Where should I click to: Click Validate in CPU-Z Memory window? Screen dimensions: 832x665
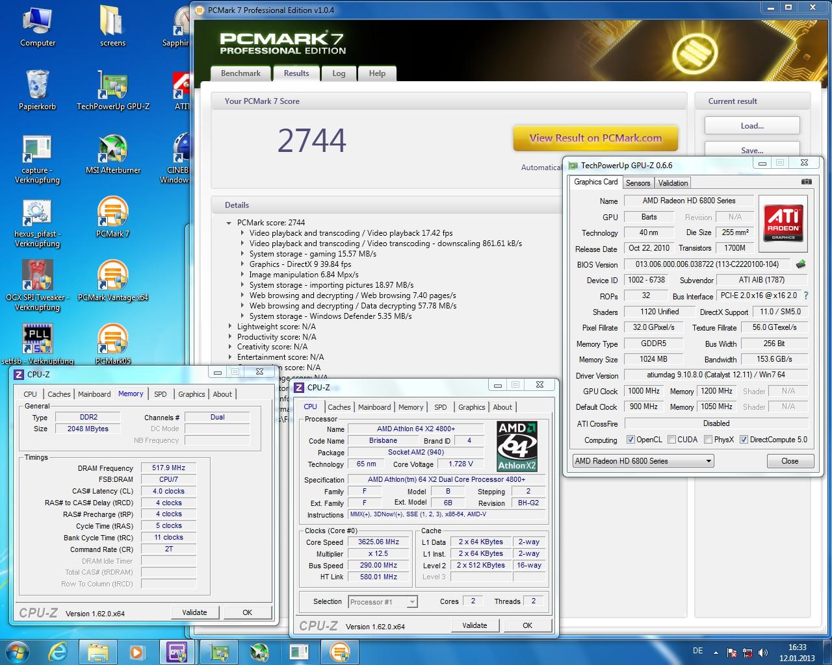click(194, 612)
